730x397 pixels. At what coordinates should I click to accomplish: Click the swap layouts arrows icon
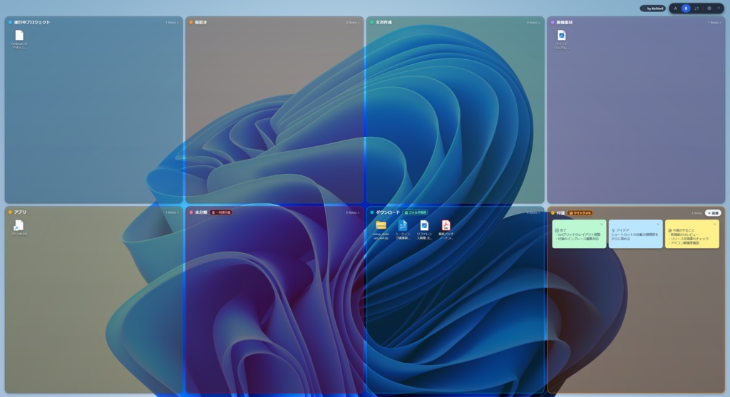pos(696,9)
